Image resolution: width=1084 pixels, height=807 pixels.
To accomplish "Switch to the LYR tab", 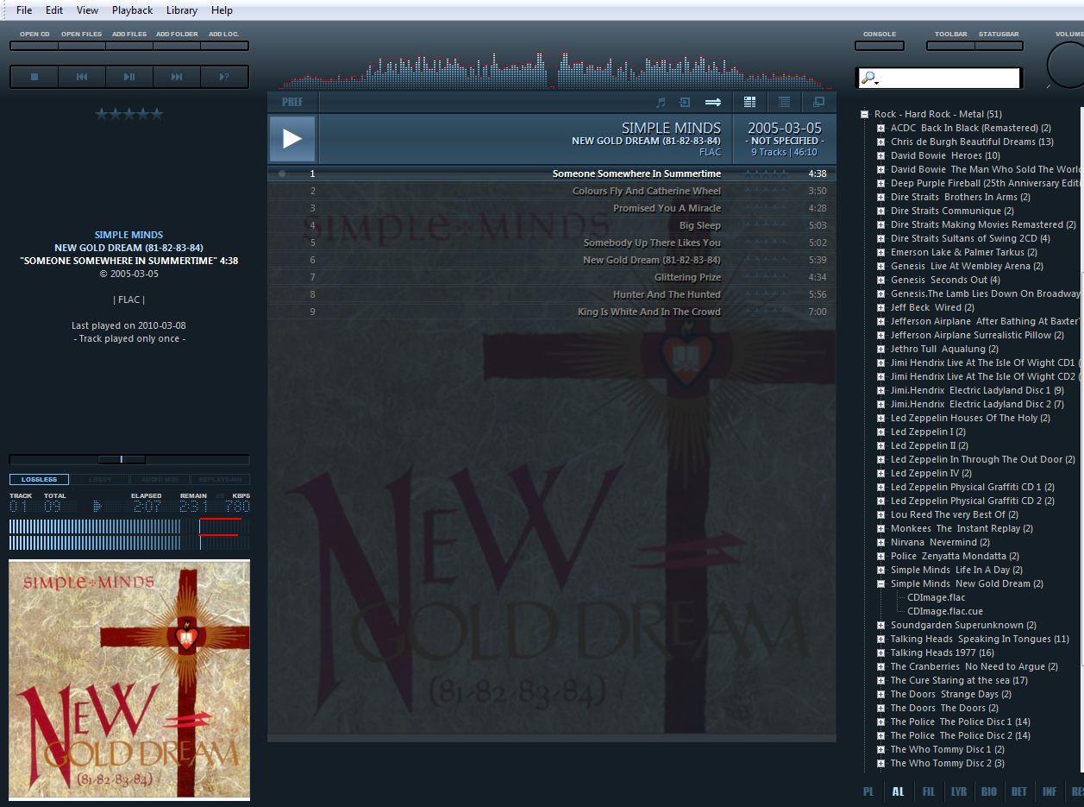I will tap(958, 791).
